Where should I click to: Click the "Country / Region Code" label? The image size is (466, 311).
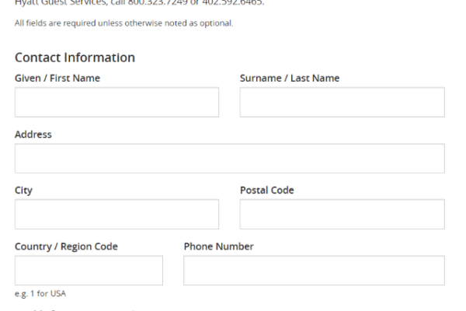(x=66, y=246)
